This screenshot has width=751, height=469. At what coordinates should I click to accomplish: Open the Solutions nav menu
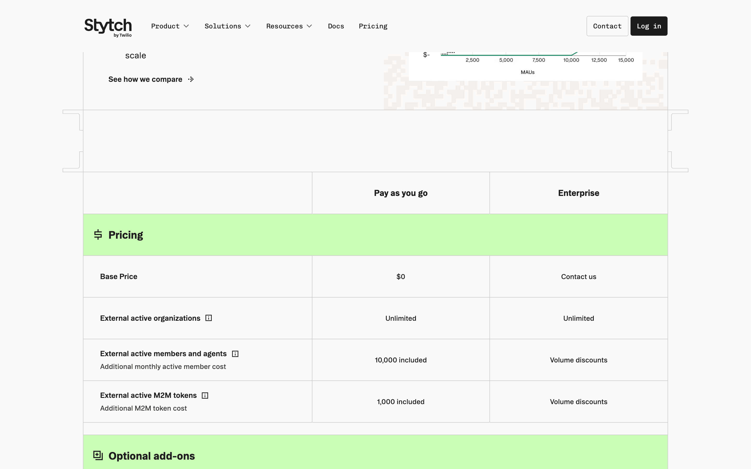[x=227, y=26]
